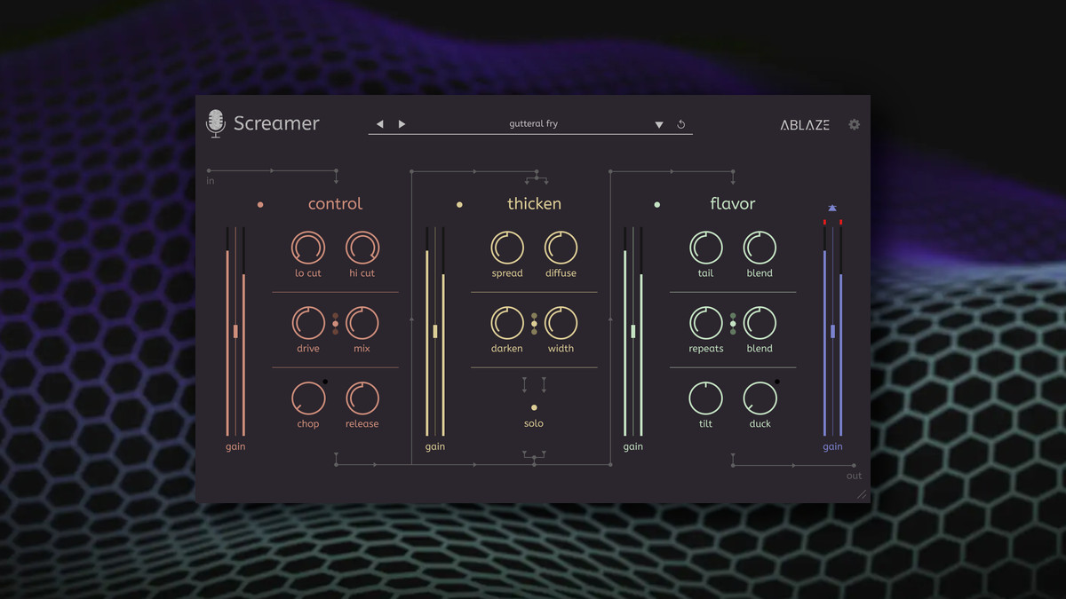Click the thicken section gain fader handle
This screenshot has height=599, width=1066.
[435, 331]
